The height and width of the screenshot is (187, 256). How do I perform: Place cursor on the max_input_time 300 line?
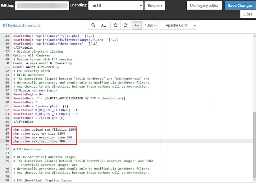[39, 141]
